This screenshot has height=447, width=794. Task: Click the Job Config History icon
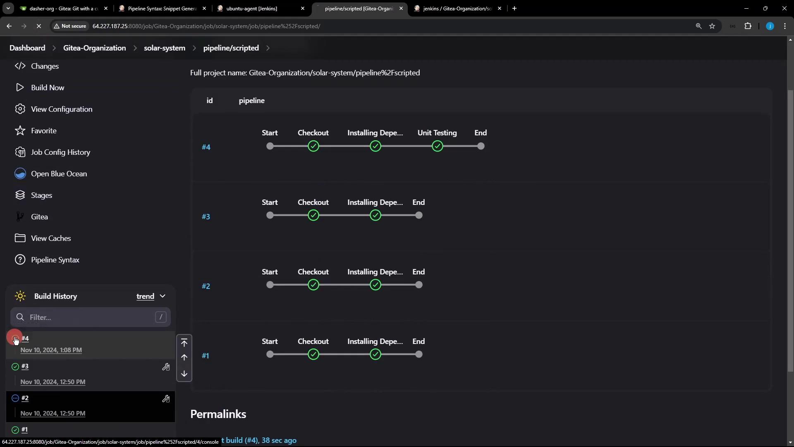(x=20, y=152)
